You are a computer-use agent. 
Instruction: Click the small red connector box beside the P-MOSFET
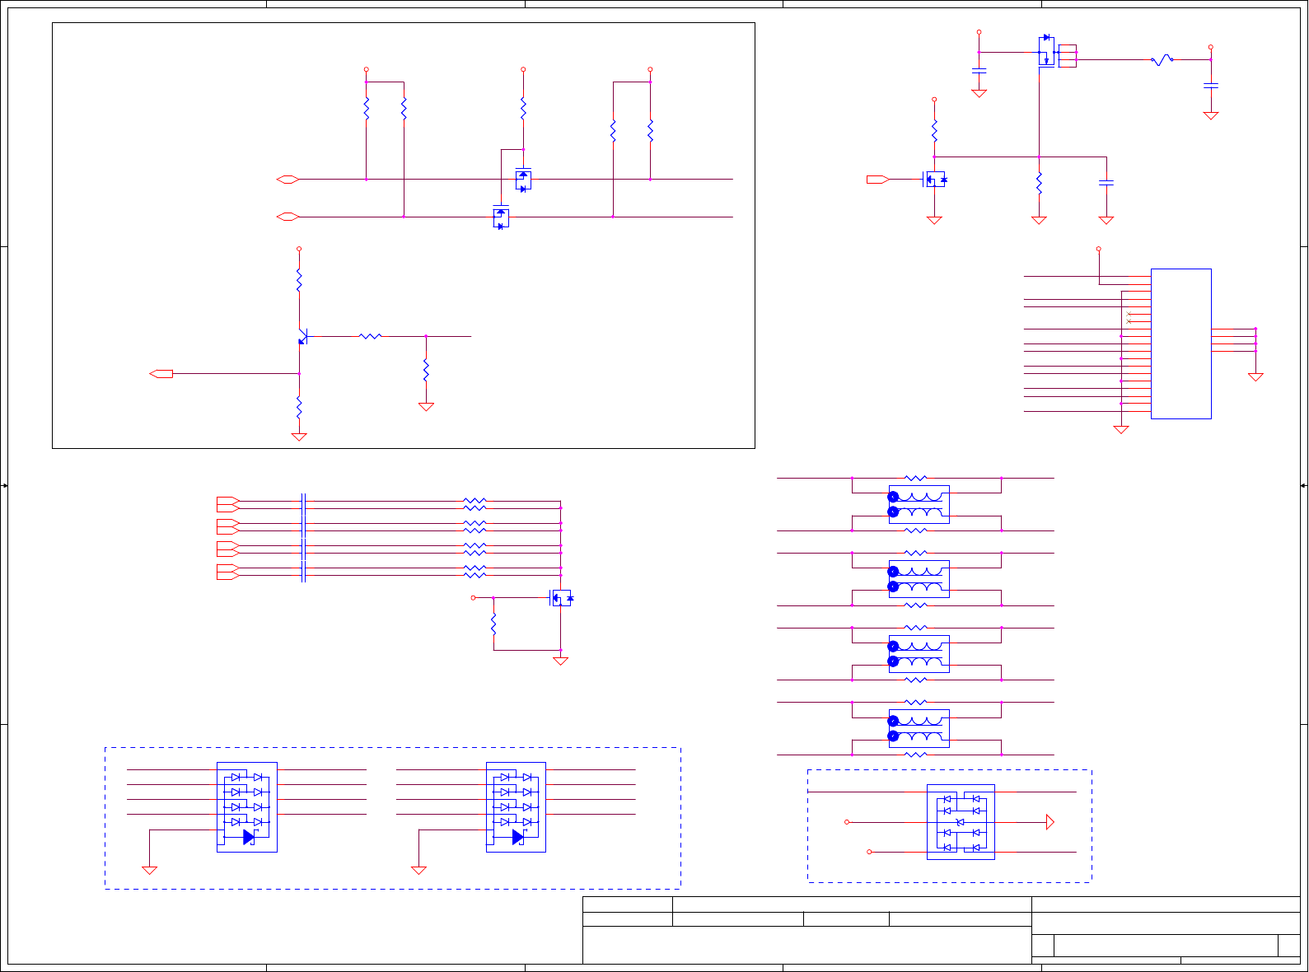pyautogui.click(x=1067, y=56)
